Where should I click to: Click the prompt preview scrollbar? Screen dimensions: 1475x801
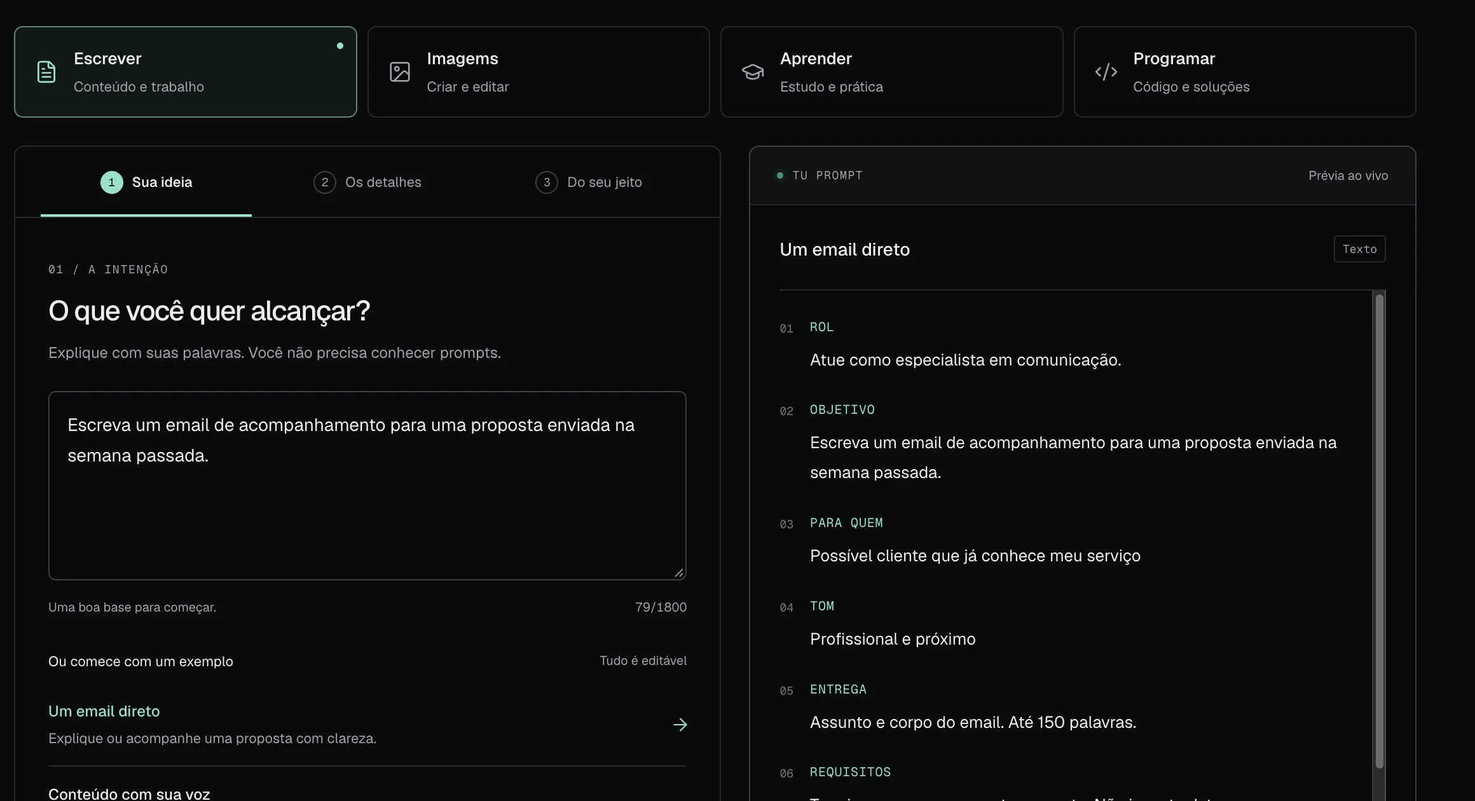pyautogui.click(x=1379, y=531)
